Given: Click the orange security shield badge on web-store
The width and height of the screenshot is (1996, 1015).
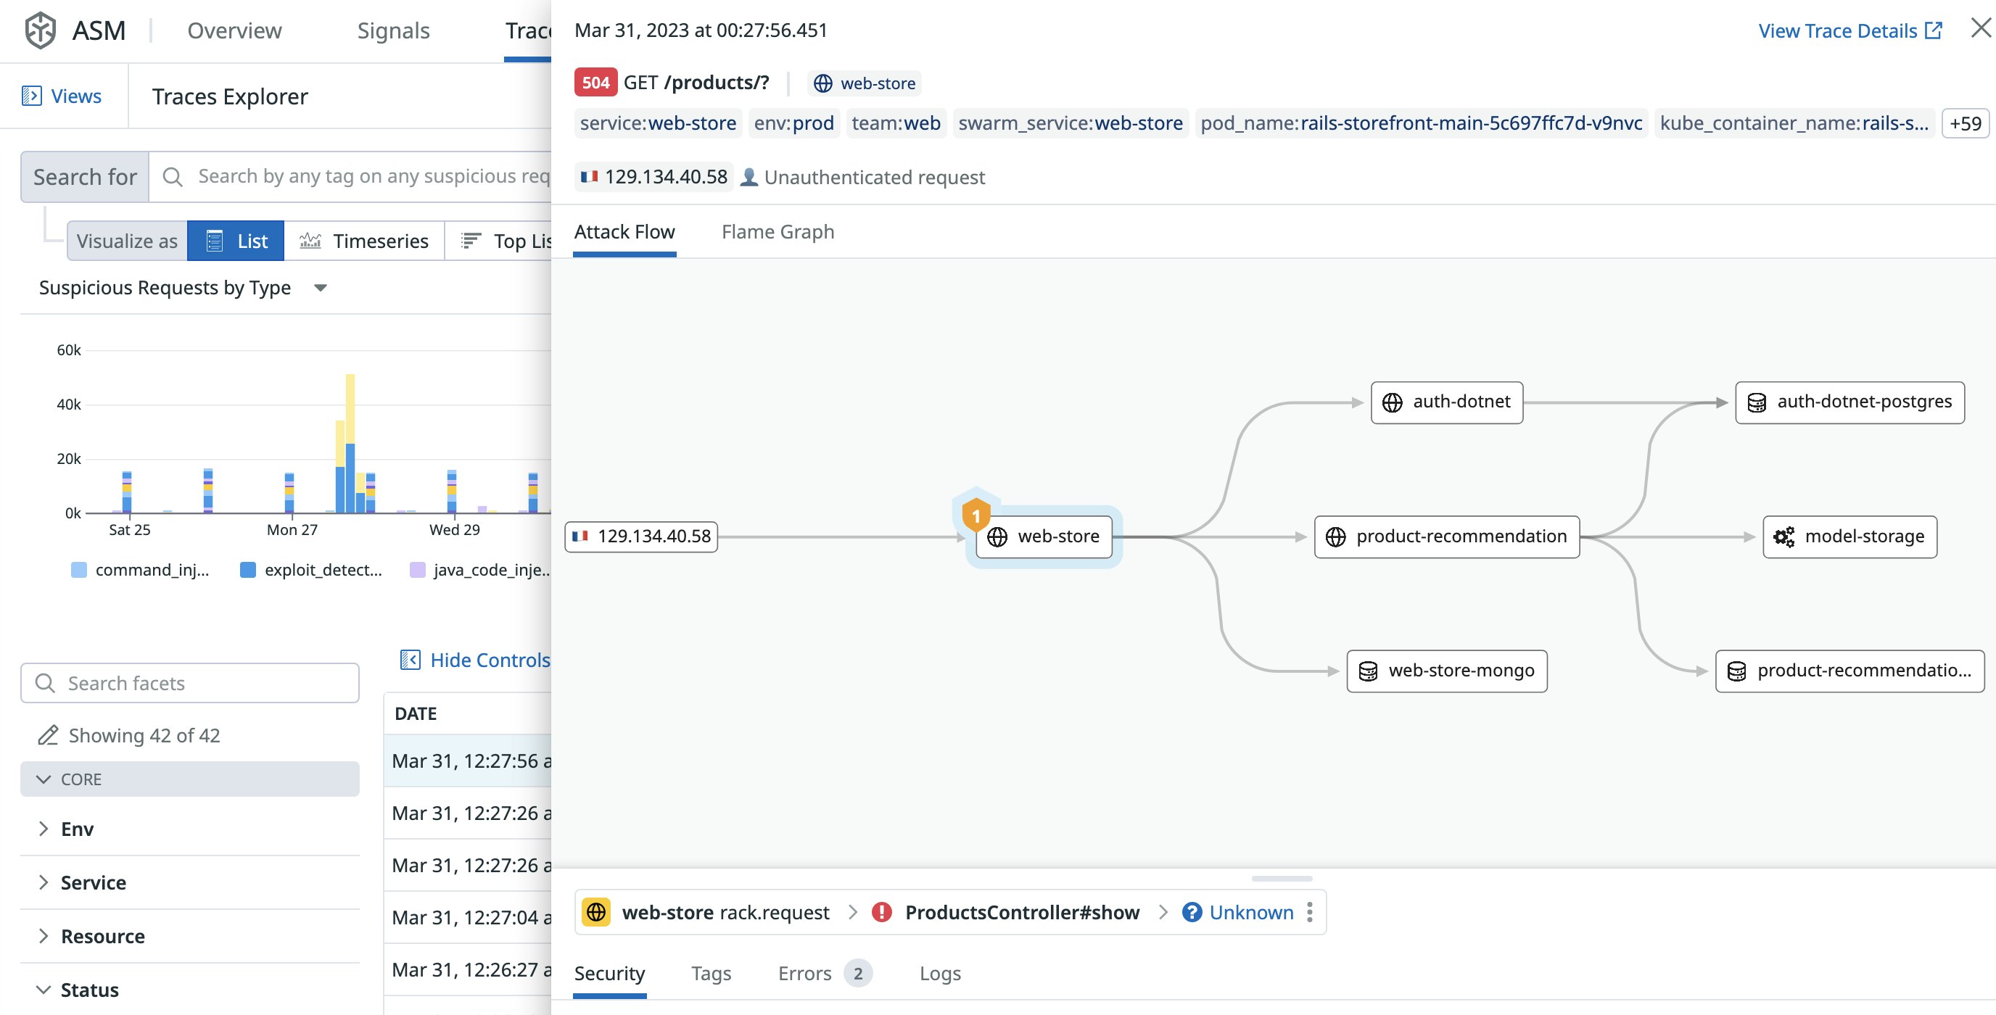Looking at the screenshot, I should point(976,515).
